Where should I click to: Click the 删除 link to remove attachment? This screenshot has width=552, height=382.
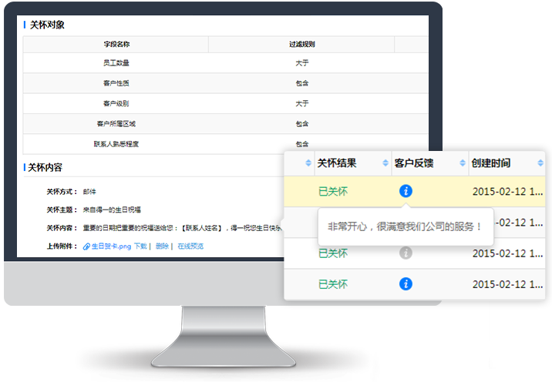coord(161,246)
